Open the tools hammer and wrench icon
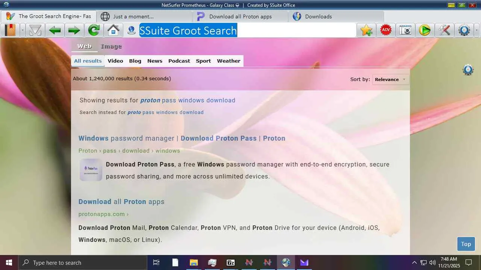The width and height of the screenshot is (481, 270). click(x=444, y=30)
